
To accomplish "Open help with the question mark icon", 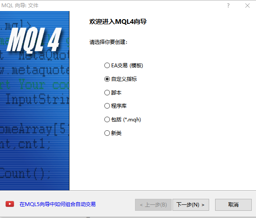I will tap(228, 6).
